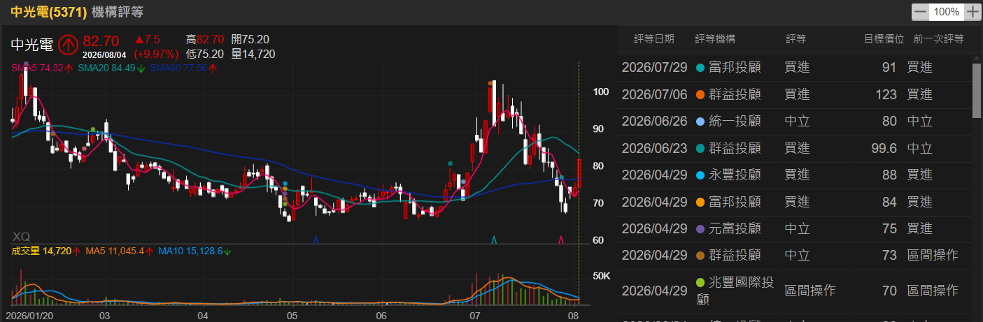Image resolution: width=983 pixels, height=322 pixels.
Task: Click the purple dot beside 元富投顧
Action: [x=700, y=229]
